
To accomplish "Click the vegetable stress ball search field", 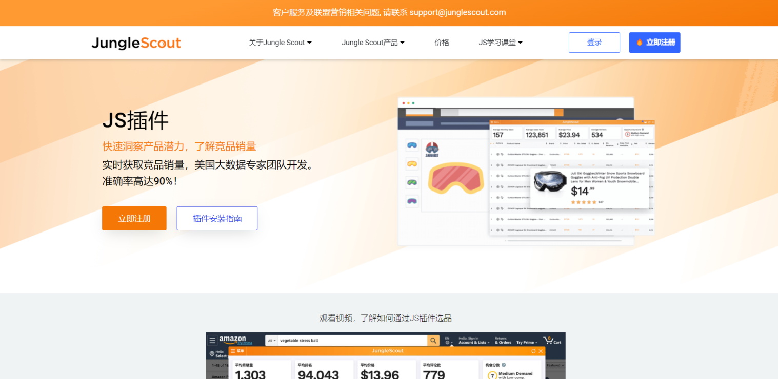I will [353, 340].
